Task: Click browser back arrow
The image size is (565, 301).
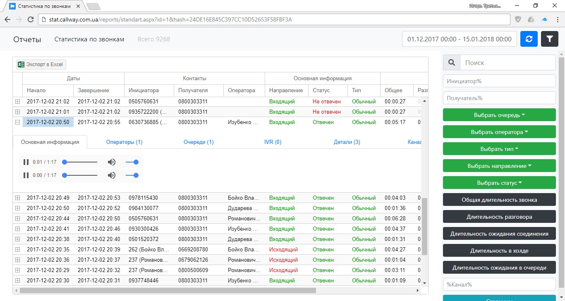Action: click(7, 19)
